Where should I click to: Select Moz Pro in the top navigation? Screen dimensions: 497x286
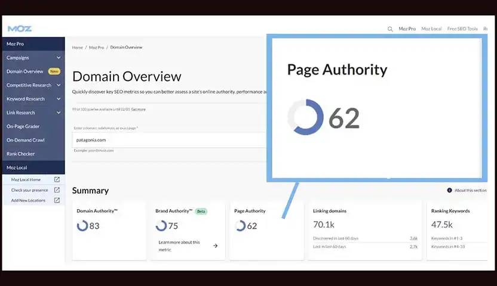(x=407, y=29)
